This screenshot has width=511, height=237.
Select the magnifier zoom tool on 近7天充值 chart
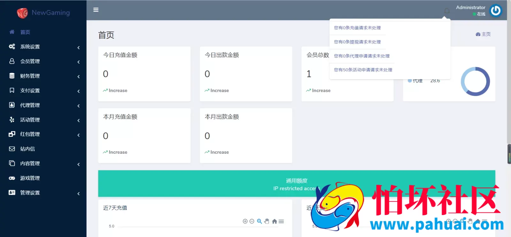pos(259,221)
